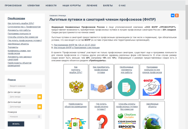The height and width of the screenshot is (129, 188).
Task: Click card link Где купить профсоюзную путевку?
Action: tap(101, 107)
